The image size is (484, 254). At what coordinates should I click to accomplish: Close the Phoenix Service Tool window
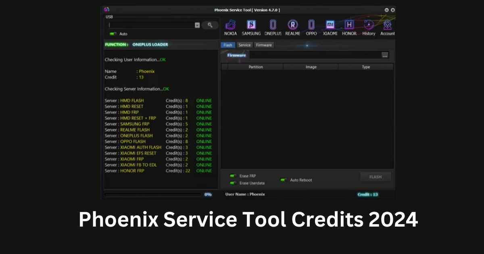coord(392,10)
